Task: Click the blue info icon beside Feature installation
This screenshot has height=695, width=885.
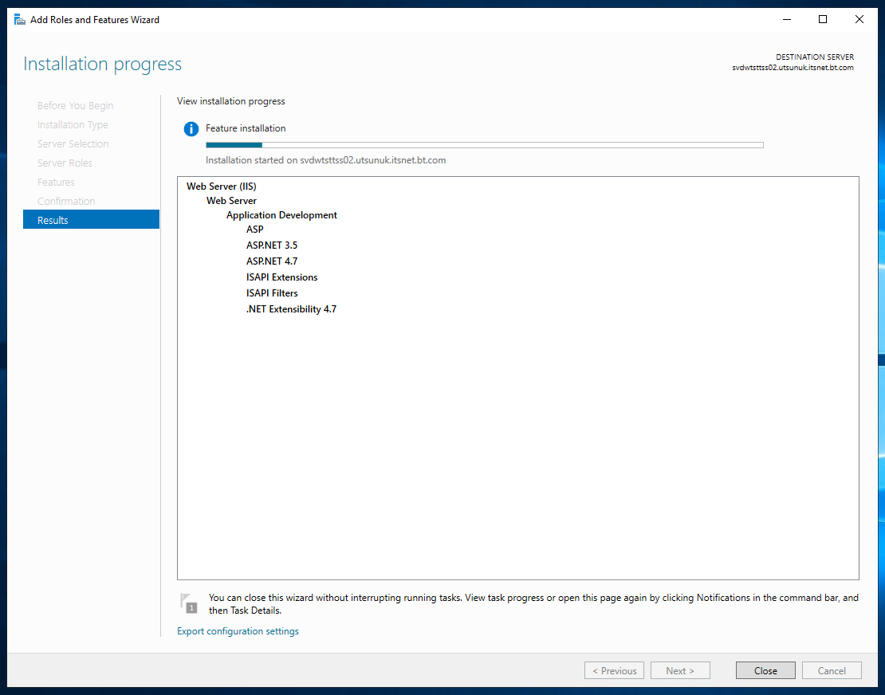Action: coord(191,129)
